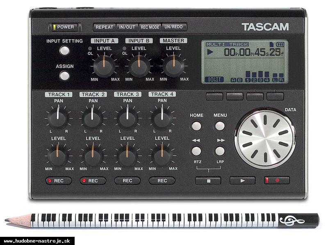Click the TASCAM logo
Image resolution: width=328 pixels, height=245 pixels.
[265, 27]
